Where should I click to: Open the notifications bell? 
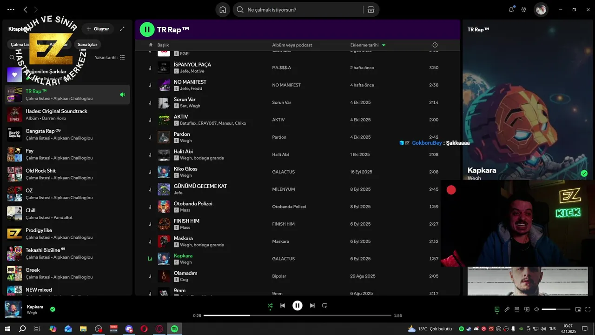pos(511,9)
